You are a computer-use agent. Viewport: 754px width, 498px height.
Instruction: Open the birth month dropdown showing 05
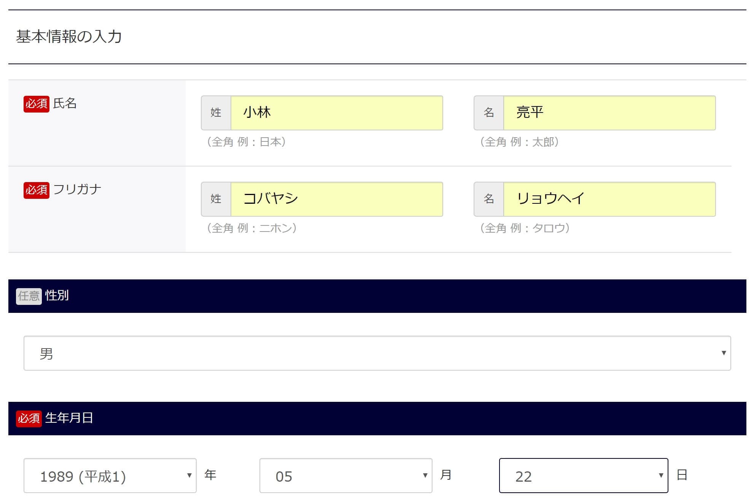346,476
